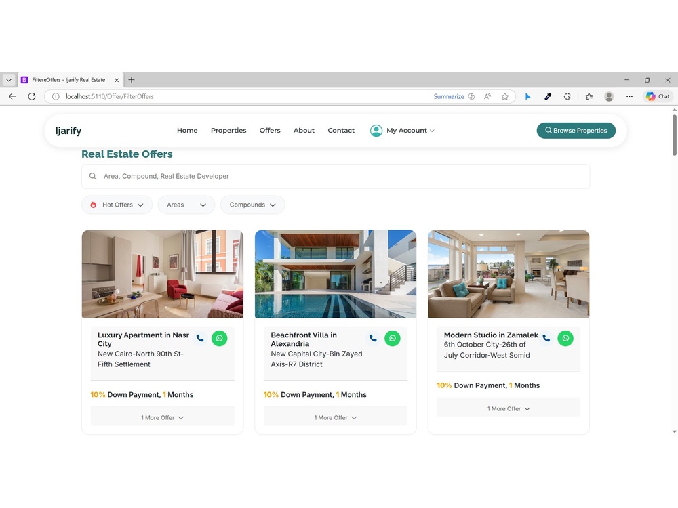
Task: Open WhatsApp for Modern Studio in Zamalek
Action: pos(565,338)
